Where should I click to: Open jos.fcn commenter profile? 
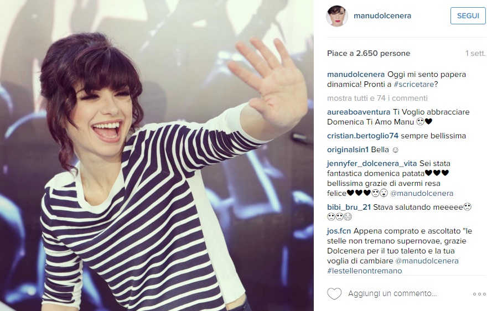339,231
